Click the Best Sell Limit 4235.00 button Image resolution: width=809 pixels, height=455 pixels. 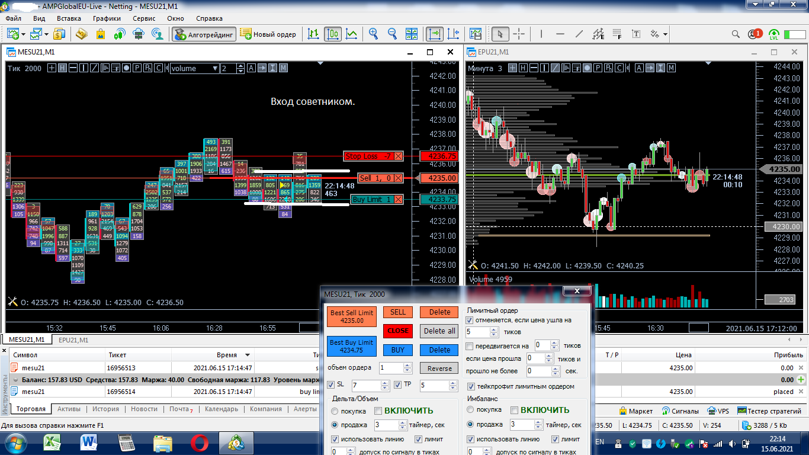[x=352, y=316]
